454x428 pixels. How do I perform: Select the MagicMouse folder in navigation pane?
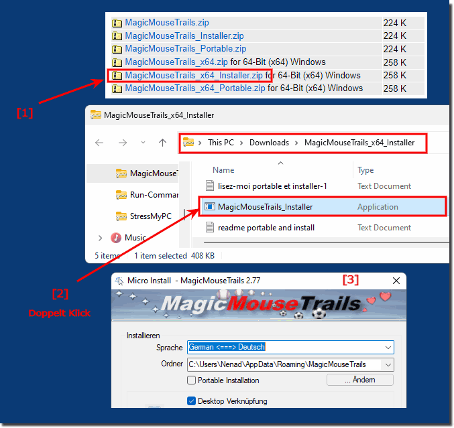point(133,173)
